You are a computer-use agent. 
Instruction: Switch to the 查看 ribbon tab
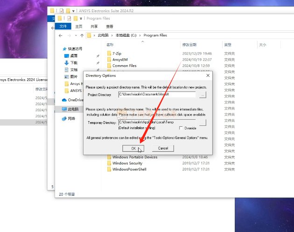[x=110, y=27]
